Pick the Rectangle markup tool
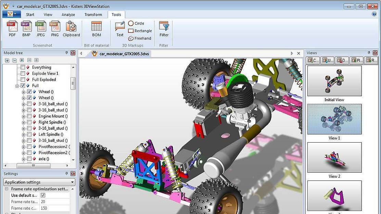 (x=140, y=31)
